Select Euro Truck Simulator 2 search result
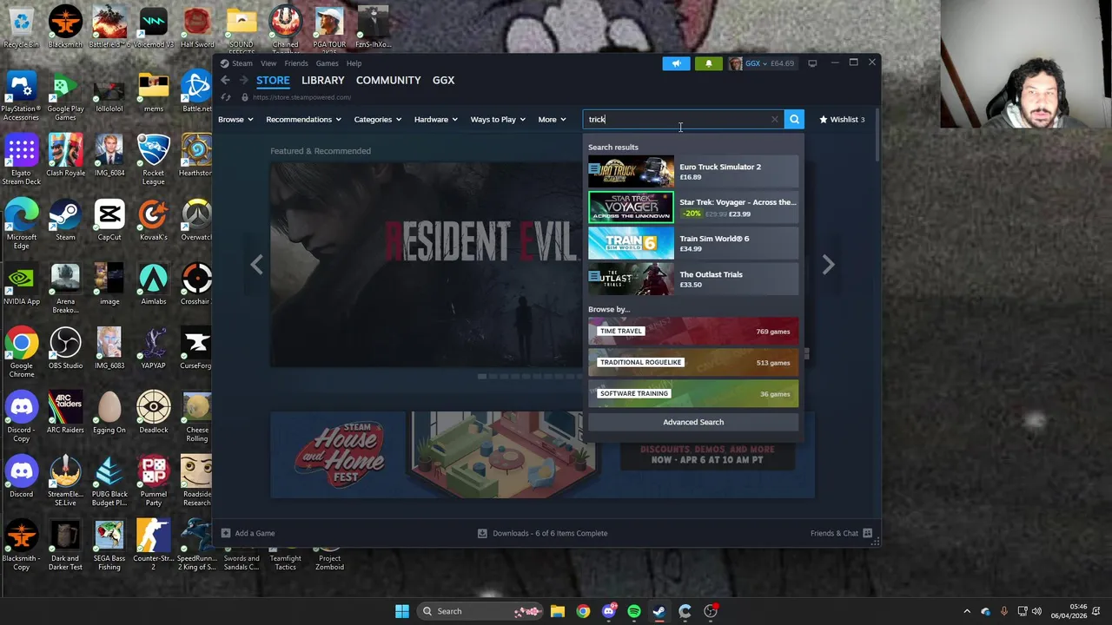 pyautogui.click(x=692, y=172)
